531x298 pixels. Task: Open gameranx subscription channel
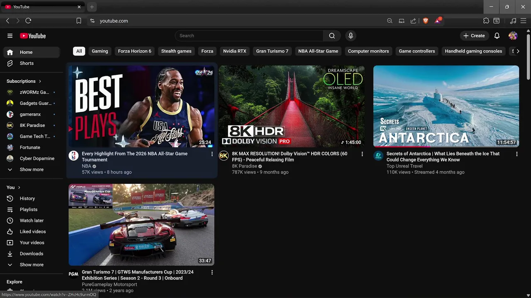coord(32,114)
